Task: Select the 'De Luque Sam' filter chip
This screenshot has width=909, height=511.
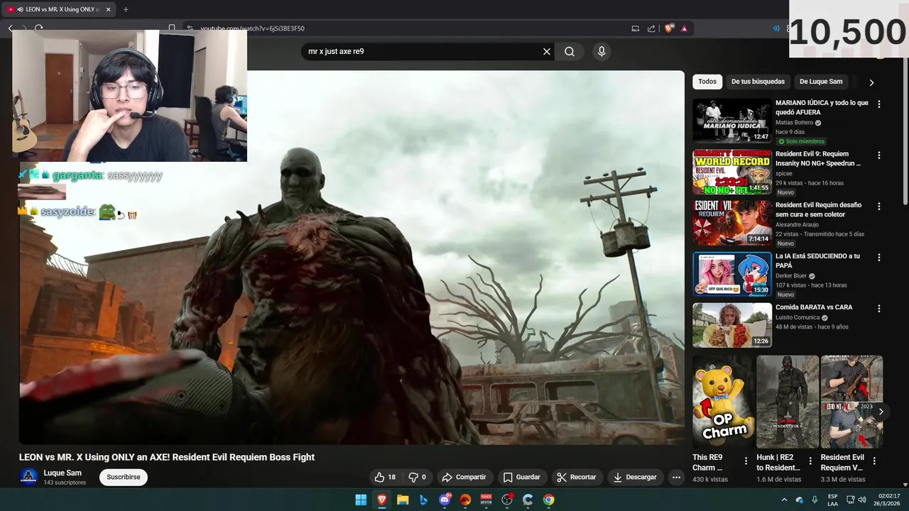Action: (x=821, y=82)
